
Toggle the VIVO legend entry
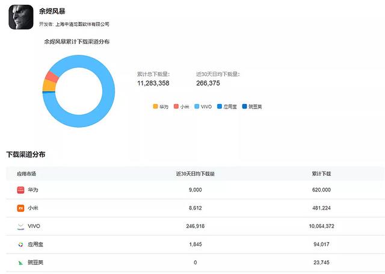[203, 107]
